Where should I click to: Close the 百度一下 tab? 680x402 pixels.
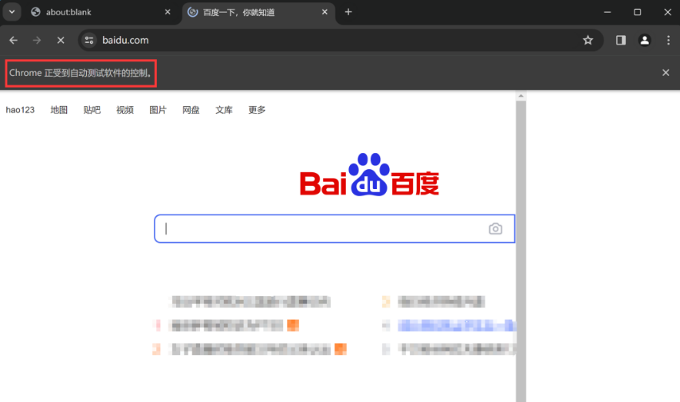pos(324,12)
